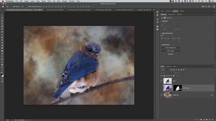The width and height of the screenshot is (216, 121).
Task: Select the Brush tool
Action: [2, 35]
